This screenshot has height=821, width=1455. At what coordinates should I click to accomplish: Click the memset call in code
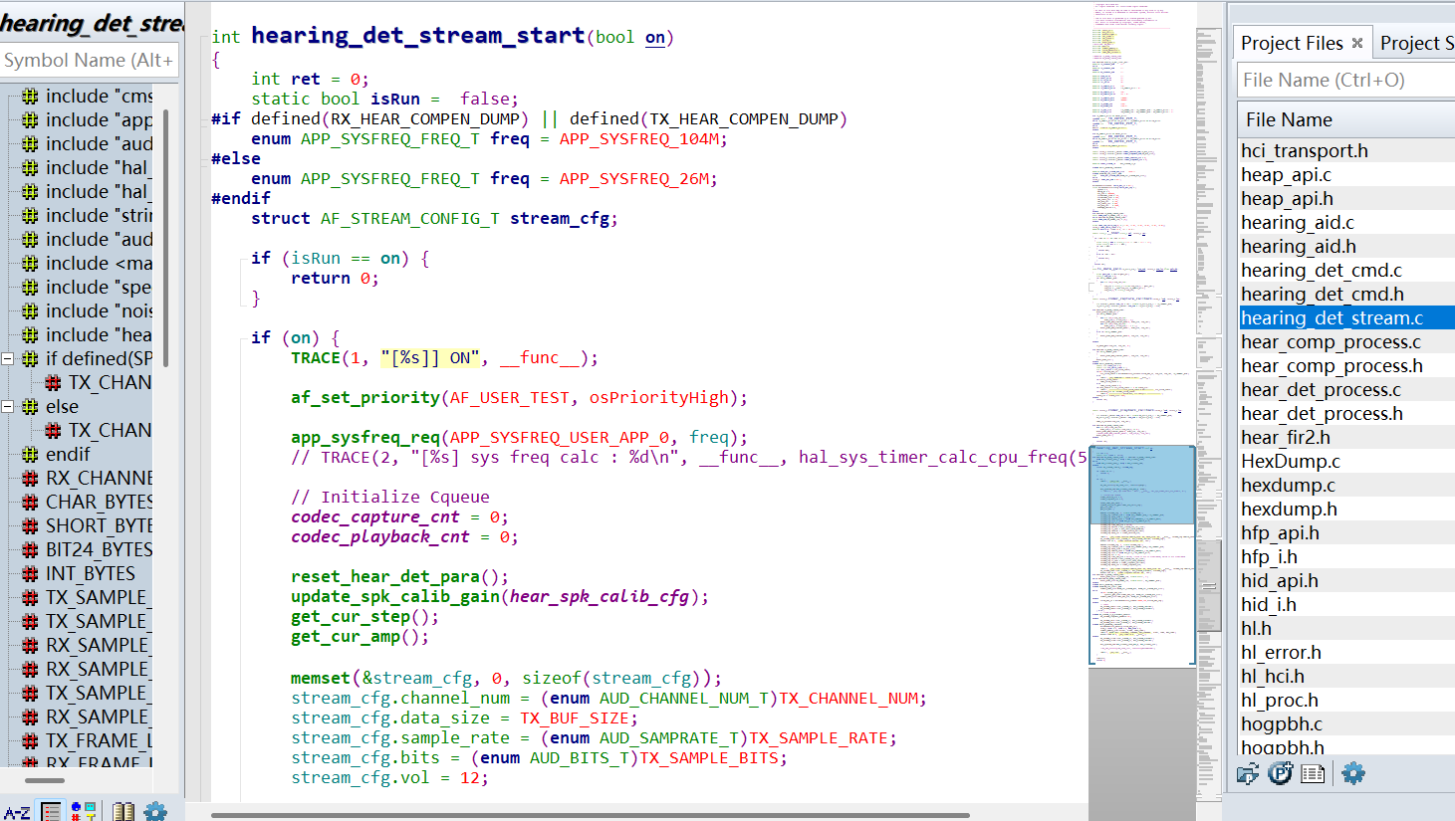click(x=321, y=678)
